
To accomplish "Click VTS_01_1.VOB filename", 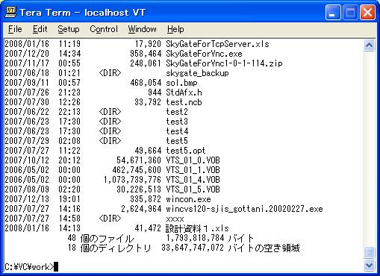I will [193, 170].
